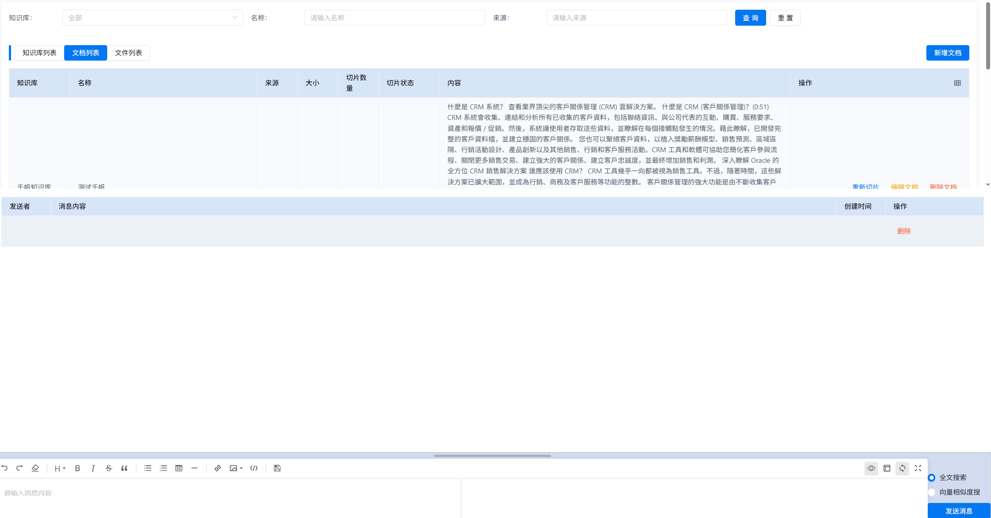Select the Bold formatting icon
991x518 pixels.
(x=77, y=468)
